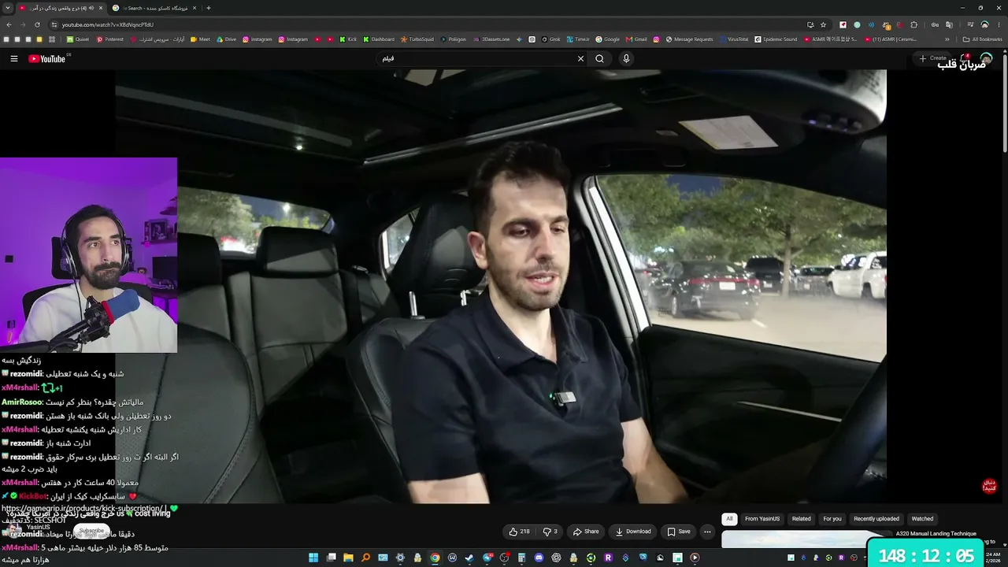This screenshot has width=1008, height=567.
Task: Open Steam from the taskbar
Action: pos(469,558)
